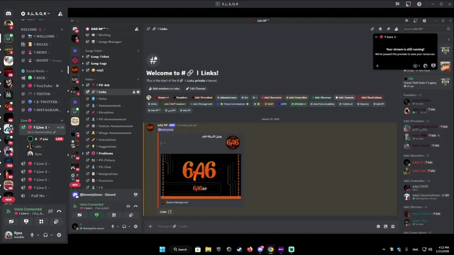Toggle notification bell in streamed Links channel header

click(380, 29)
